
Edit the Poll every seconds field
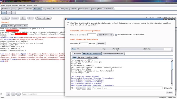[83, 44]
